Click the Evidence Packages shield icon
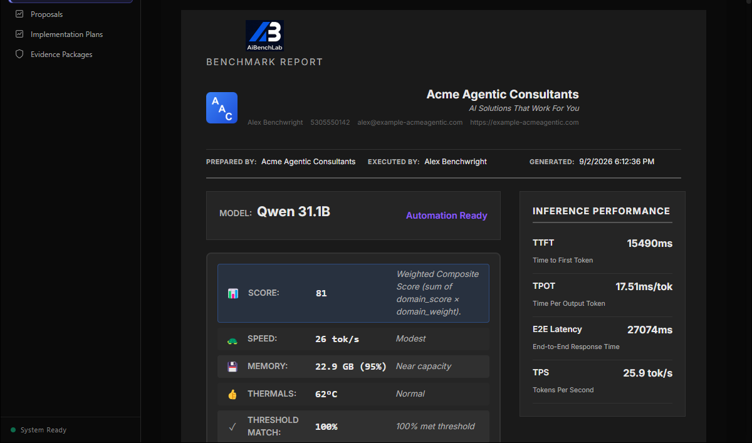Viewport: 752px width, 443px height. [x=19, y=54]
